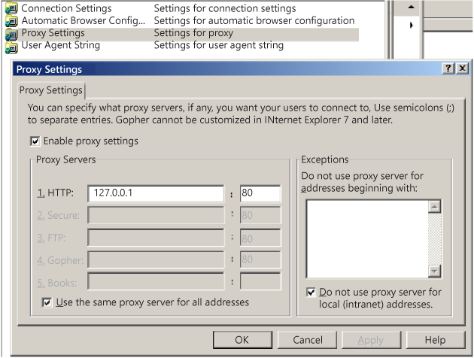Uncheck Use the same proxy server checkbox

point(47,302)
